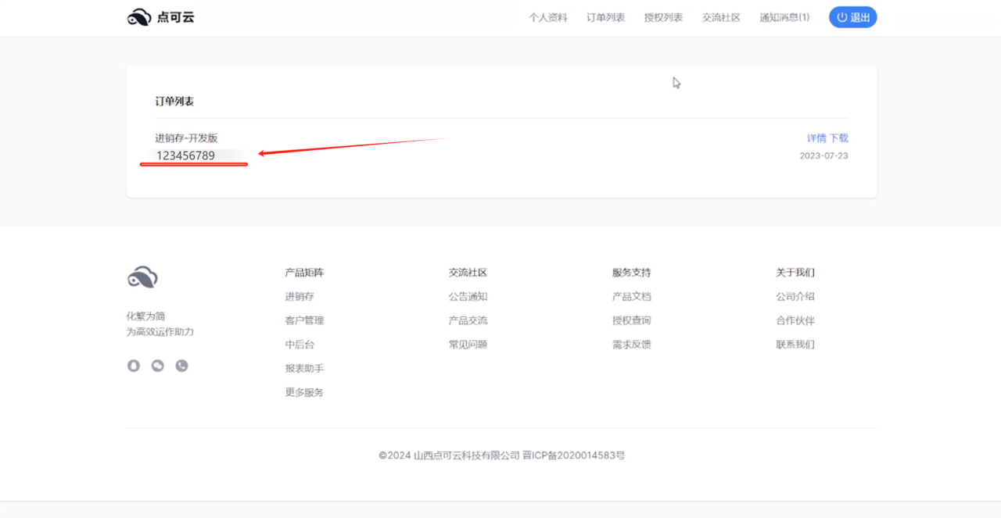Click the 关于我们 footer heading
Viewport: 1001px width, 518px height.
pyautogui.click(x=795, y=273)
